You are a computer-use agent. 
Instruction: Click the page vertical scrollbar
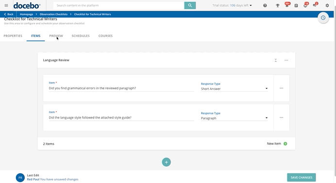(335, 91)
